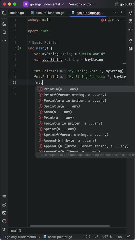Click the error stripe mark on right gutter
Viewport: 135px width, 240px height.
tap(124, 64)
